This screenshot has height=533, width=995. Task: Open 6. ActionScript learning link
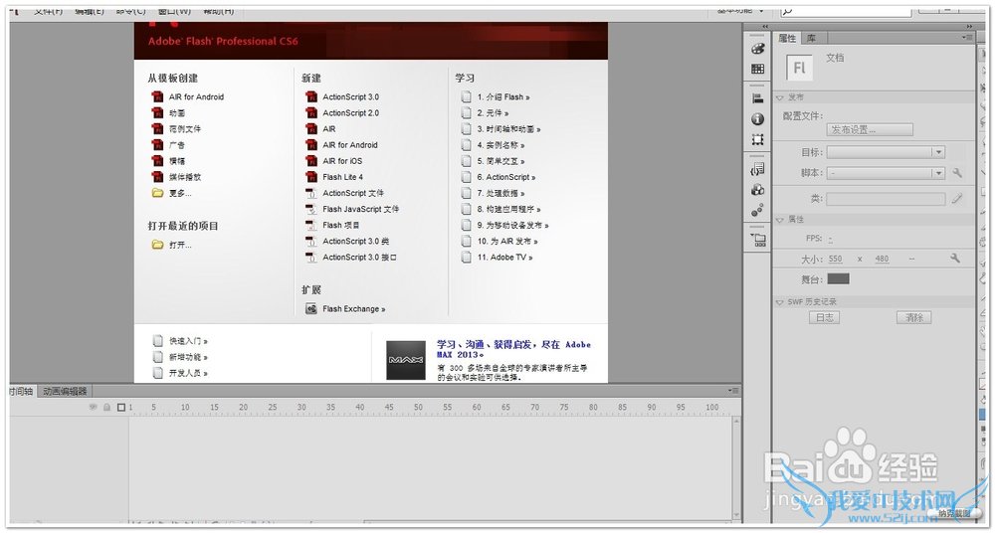[506, 177]
